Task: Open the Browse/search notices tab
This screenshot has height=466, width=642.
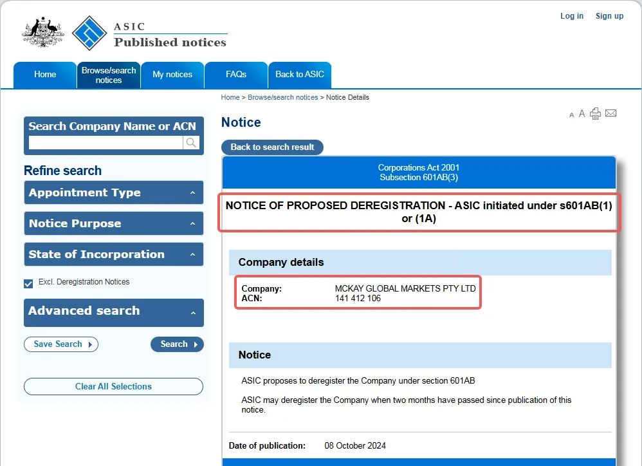Action: pyautogui.click(x=109, y=75)
